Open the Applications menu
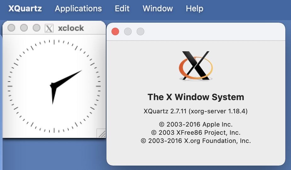291x170 pixels. pyautogui.click(x=78, y=8)
